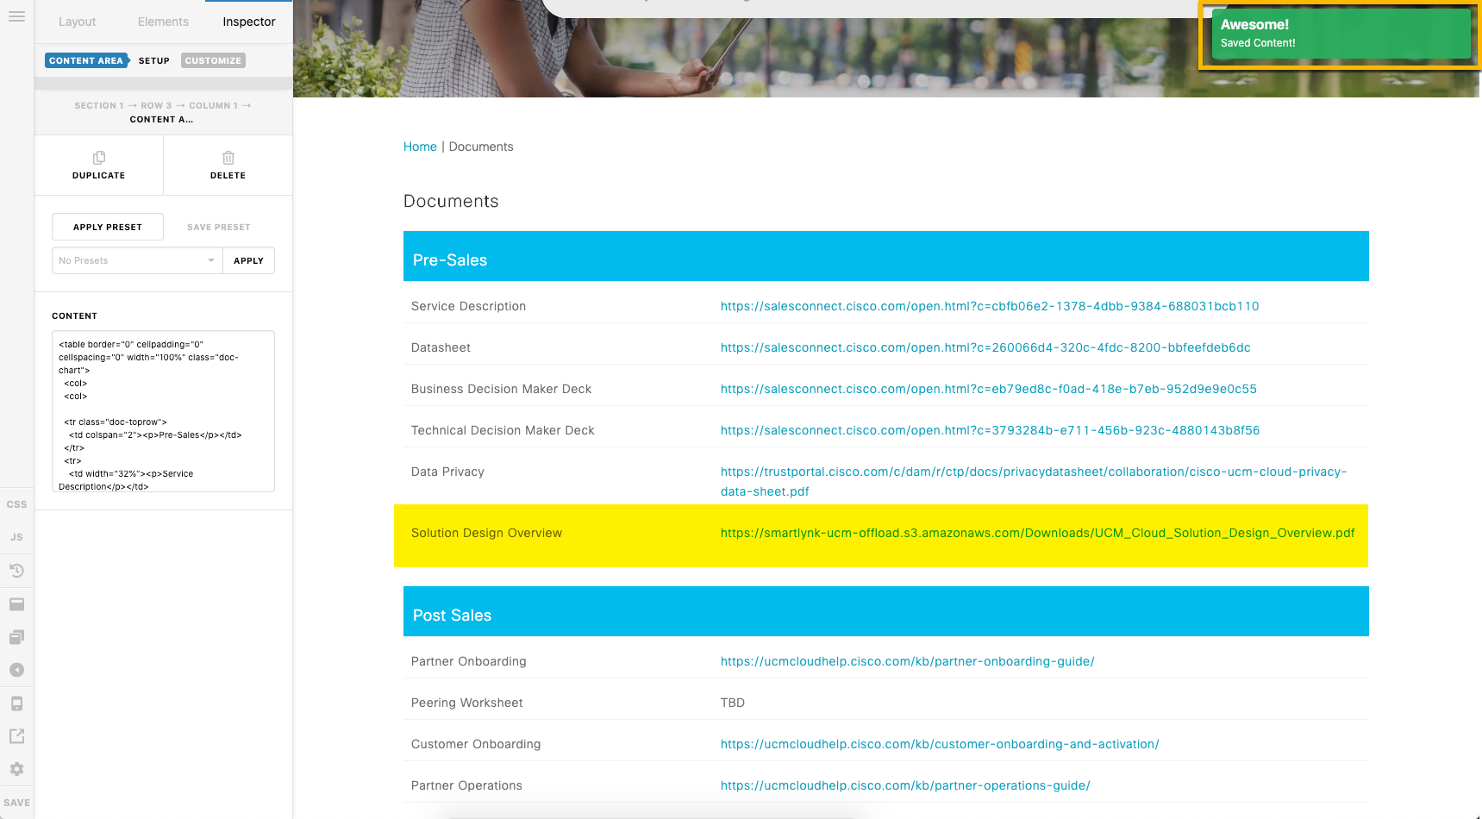This screenshot has width=1482, height=819.
Task: Click the APPLY button beside presets
Action: [x=248, y=260]
